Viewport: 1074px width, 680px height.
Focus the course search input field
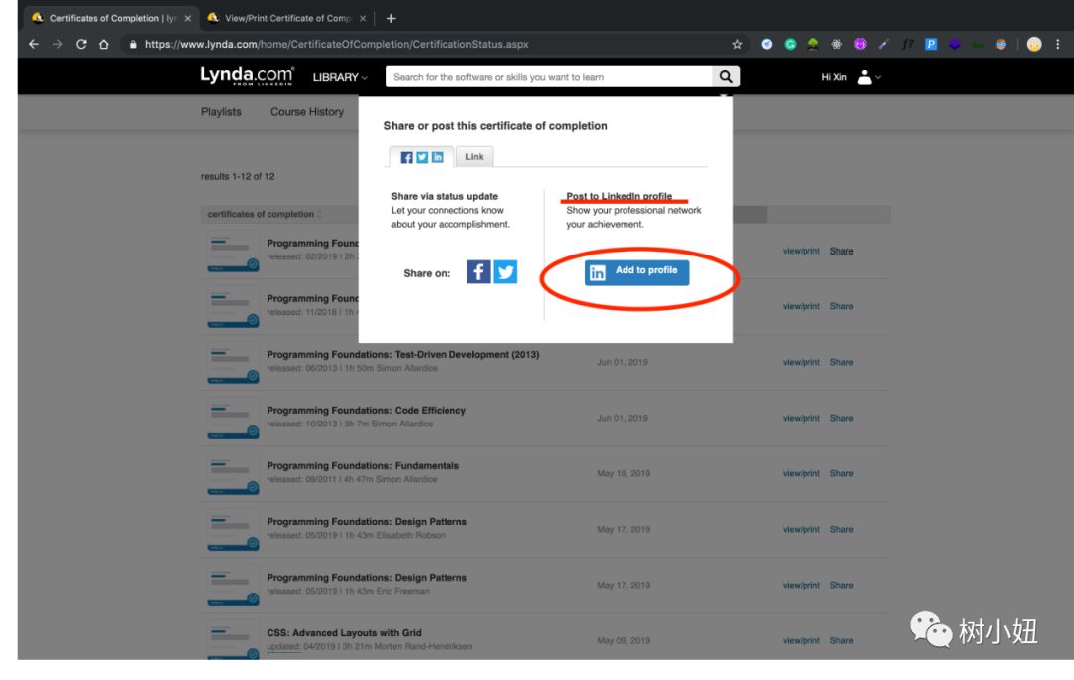(549, 76)
